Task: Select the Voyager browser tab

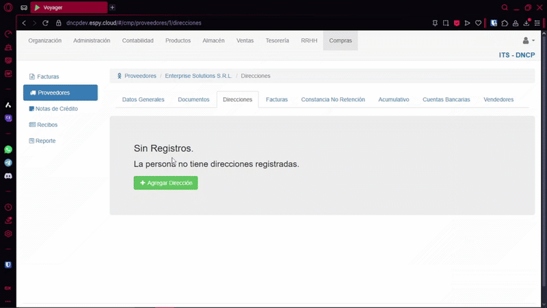Action: [69, 8]
